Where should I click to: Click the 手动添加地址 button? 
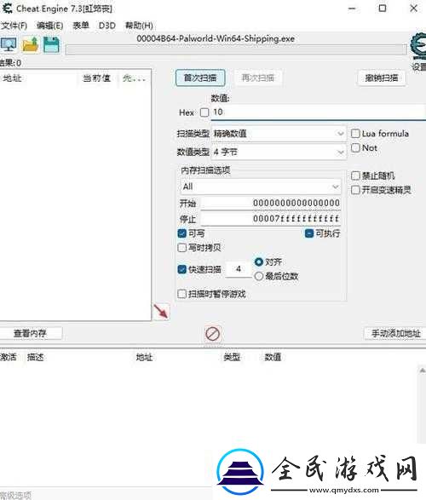pyautogui.click(x=395, y=334)
